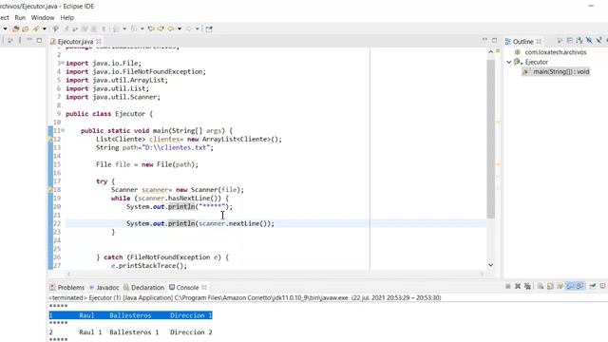Toggle folding on imports at line 3
The width and height of the screenshot is (608, 342).
(x=62, y=64)
